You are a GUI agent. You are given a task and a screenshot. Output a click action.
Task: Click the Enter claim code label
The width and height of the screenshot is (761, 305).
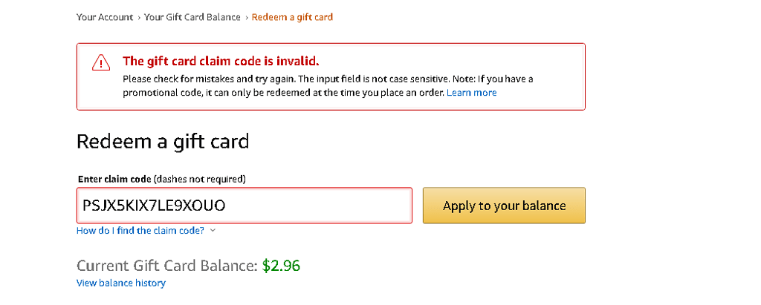[114, 179]
